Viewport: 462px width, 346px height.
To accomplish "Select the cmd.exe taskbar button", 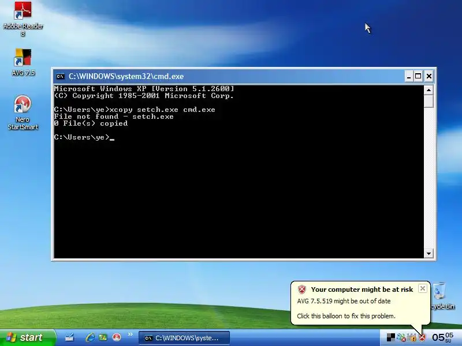I will click(x=184, y=338).
